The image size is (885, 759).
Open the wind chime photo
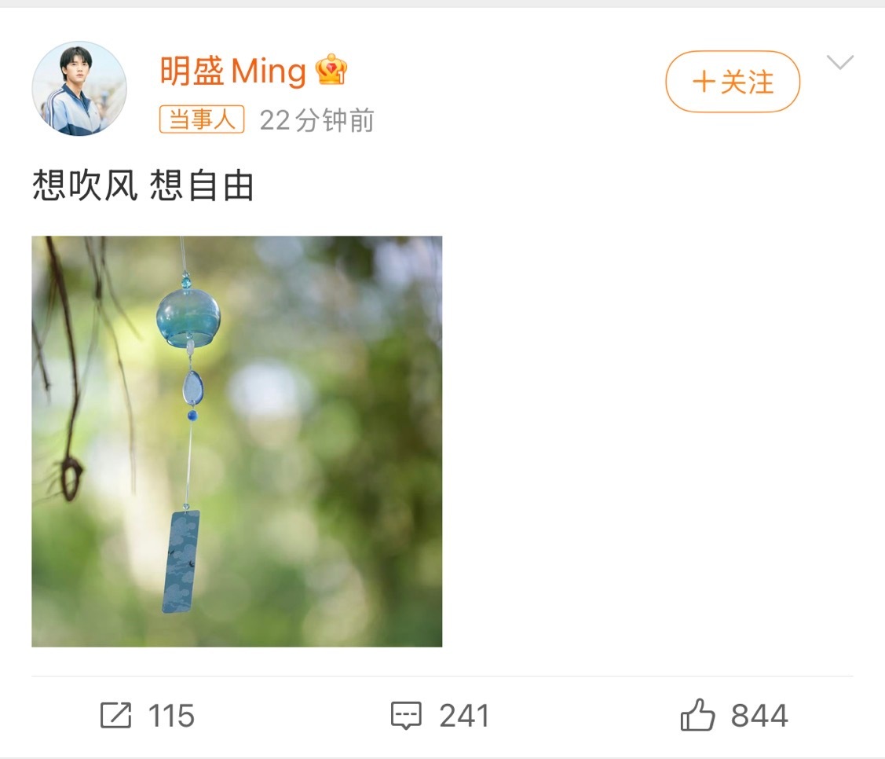(x=237, y=441)
